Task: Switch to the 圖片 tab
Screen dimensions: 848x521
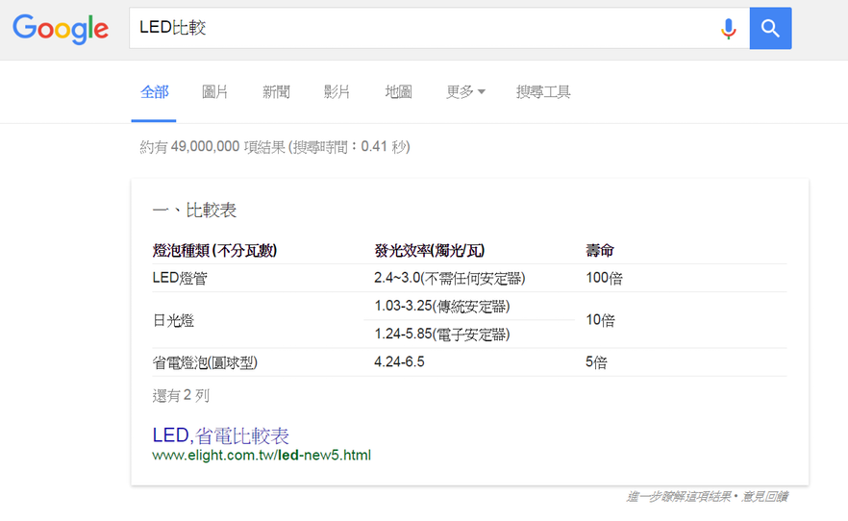Action: coord(214,92)
